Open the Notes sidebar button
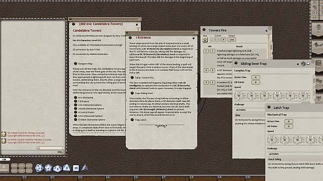This screenshot has width=323, height=181. pos(318,47)
